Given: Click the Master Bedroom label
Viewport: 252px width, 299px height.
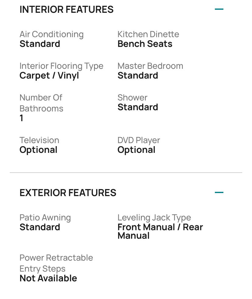Looking at the screenshot, I should [x=150, y=66].
